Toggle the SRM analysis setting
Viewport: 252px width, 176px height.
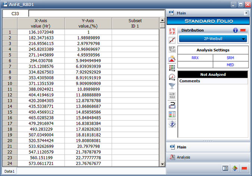point(230,58)
